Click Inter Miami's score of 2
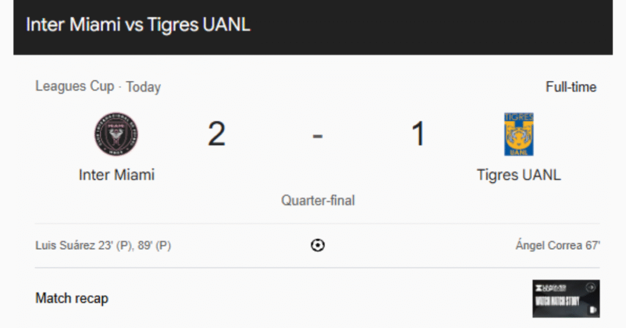 [216, 134]
